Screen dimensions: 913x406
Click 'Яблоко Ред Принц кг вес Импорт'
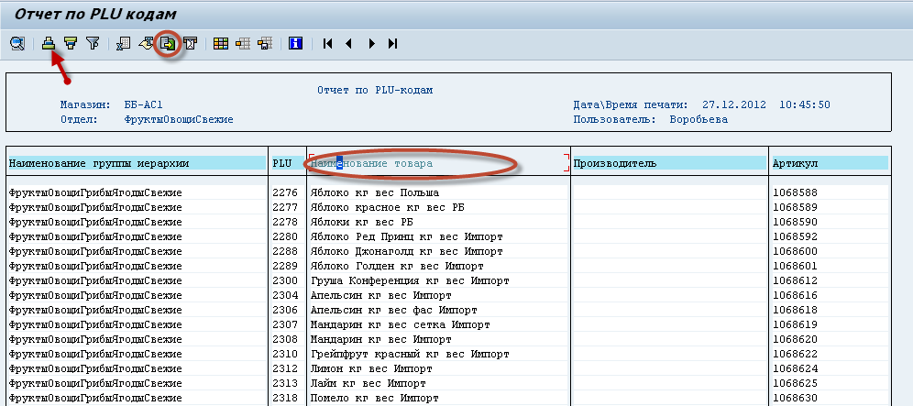pyautogui.click(x=406, y=237)
